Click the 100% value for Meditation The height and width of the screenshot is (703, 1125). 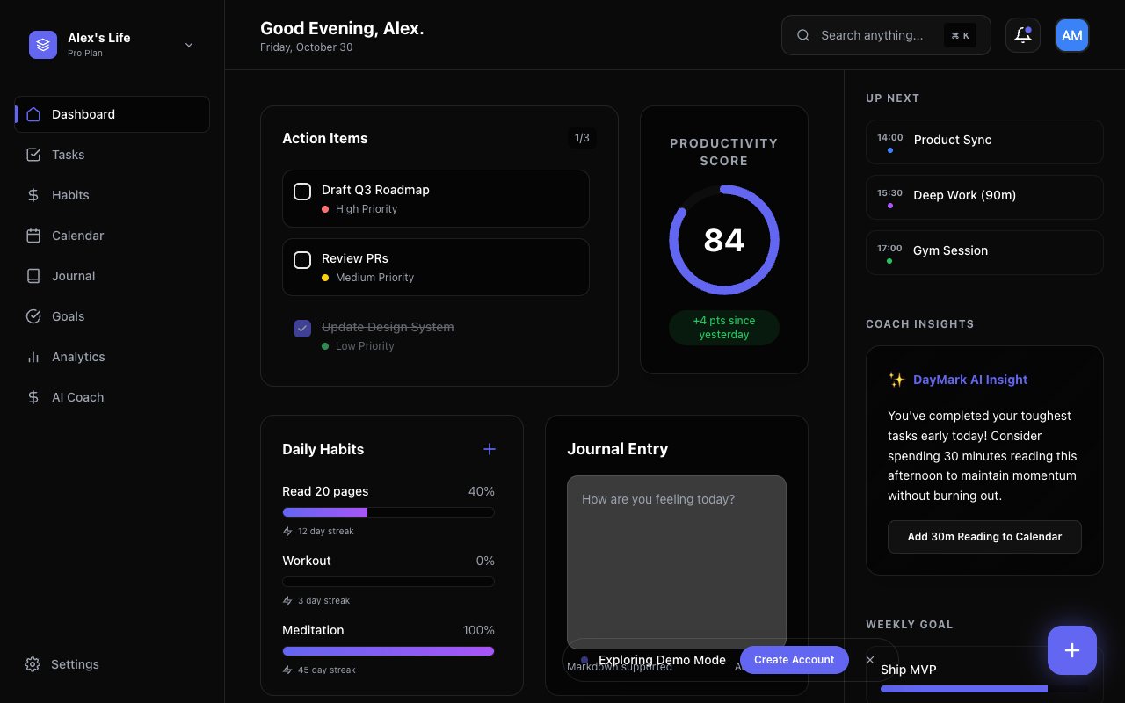pos(479,630)
